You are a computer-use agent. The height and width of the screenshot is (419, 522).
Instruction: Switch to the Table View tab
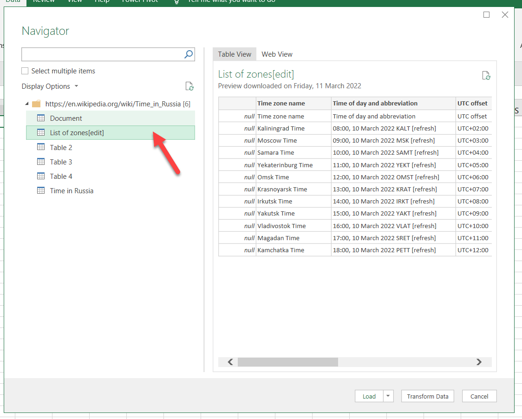(x=235, y=54)
